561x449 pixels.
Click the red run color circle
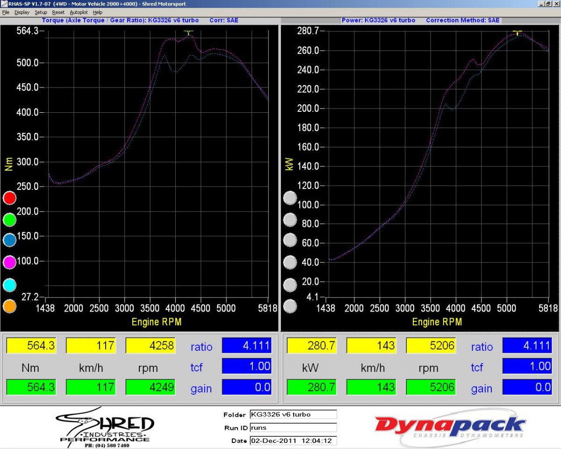[x=9, y=198]
